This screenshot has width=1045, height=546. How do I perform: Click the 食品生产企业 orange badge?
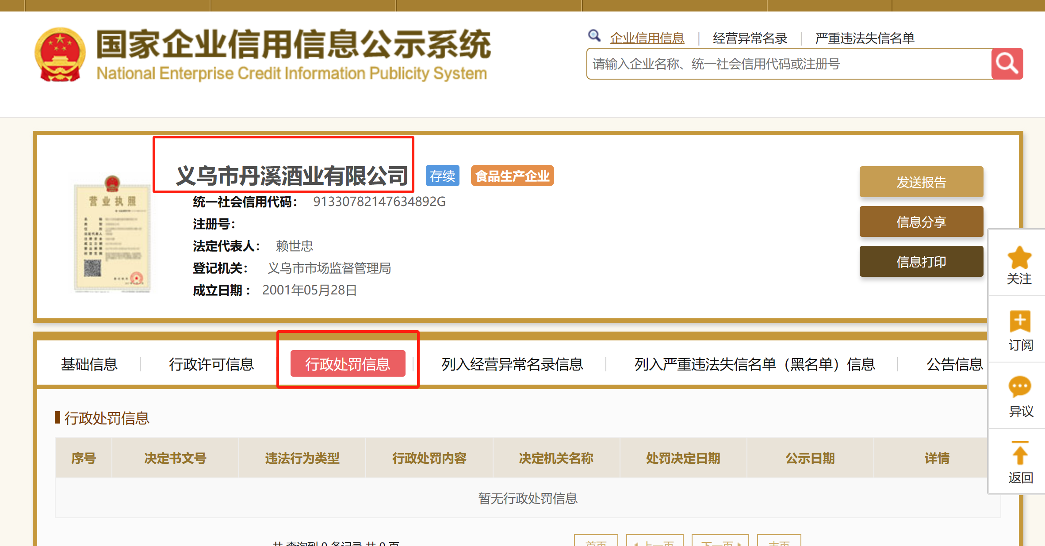(x=512, y=176)
